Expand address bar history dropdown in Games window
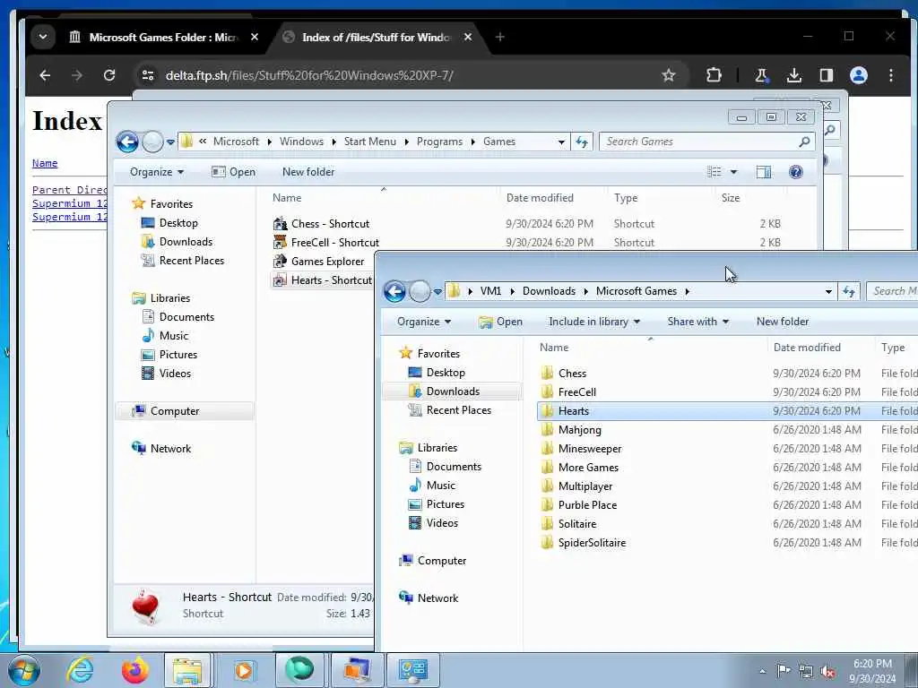The width and height of the screenshot is (918, 688). (x=561, y=142)
